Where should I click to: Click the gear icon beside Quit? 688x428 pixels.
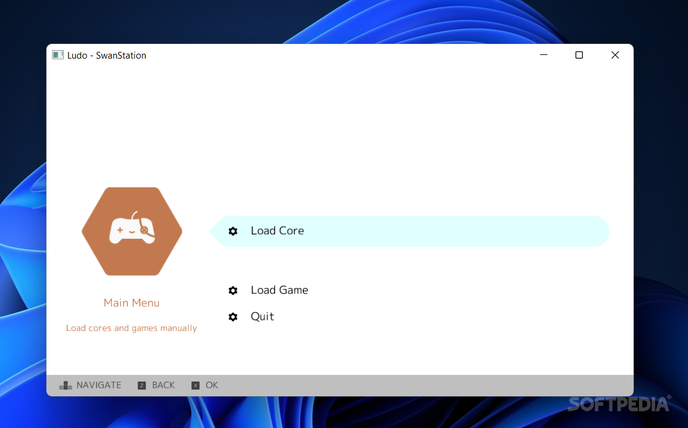click(233, 317)
